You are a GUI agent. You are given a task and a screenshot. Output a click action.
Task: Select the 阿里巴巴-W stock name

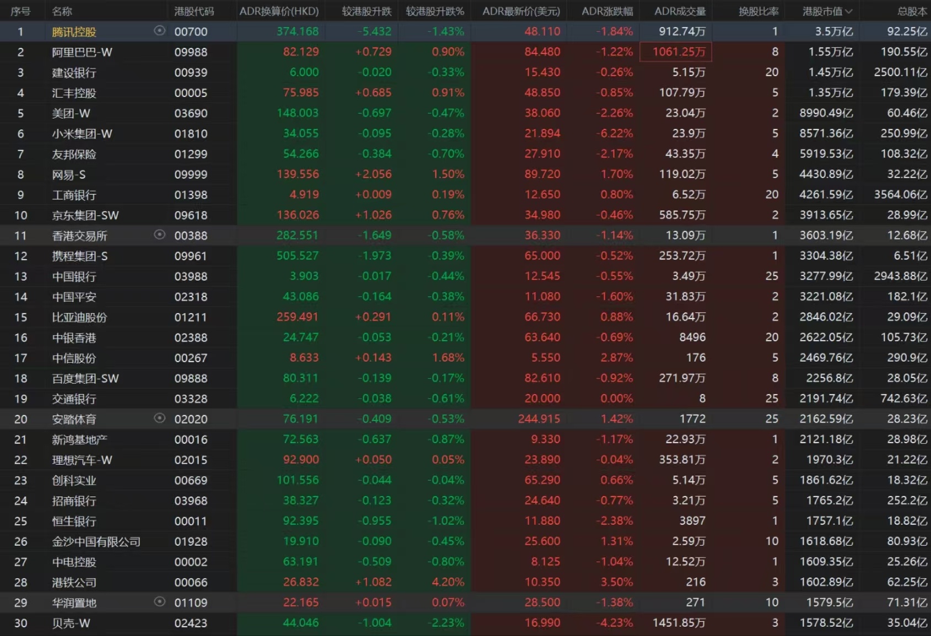(x=82, y=52)
